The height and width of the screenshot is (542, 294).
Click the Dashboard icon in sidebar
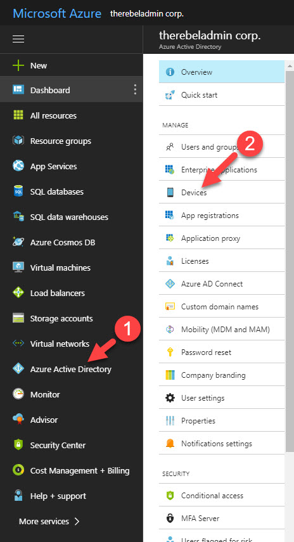18,90
